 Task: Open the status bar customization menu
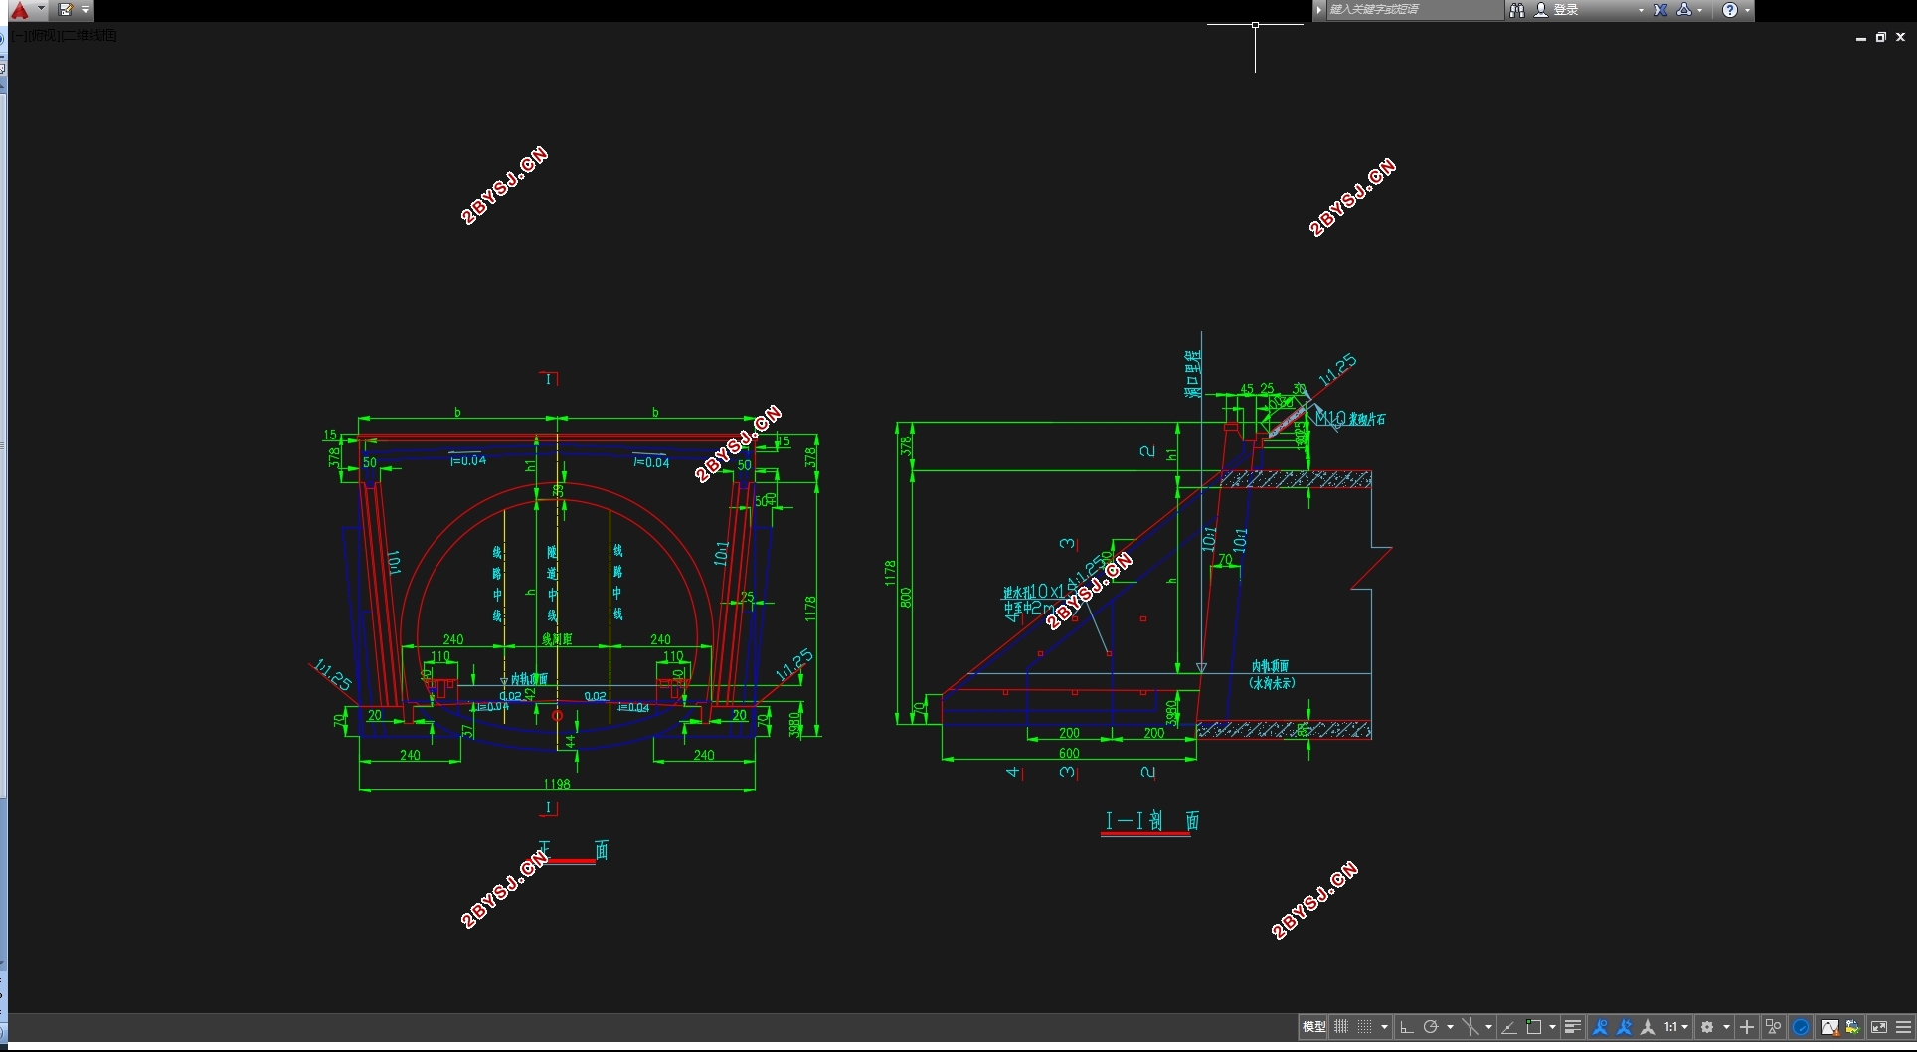tap(1904, 1027)
